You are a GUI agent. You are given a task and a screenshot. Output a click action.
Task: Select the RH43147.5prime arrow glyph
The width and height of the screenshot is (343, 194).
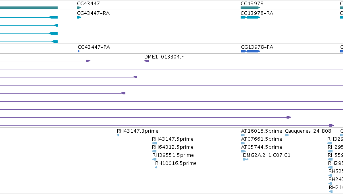pos(154,143)
